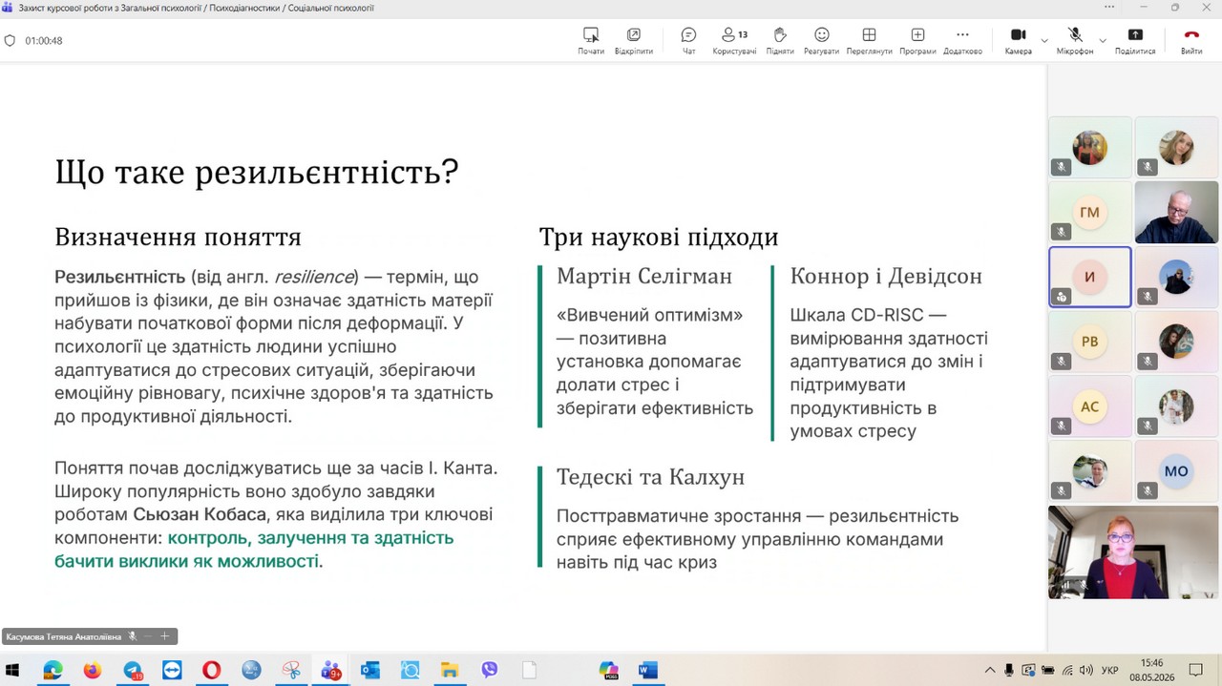Open the Чат panel
The height and width of the screenshot is (686, 1222).
(x=688, y=40)
